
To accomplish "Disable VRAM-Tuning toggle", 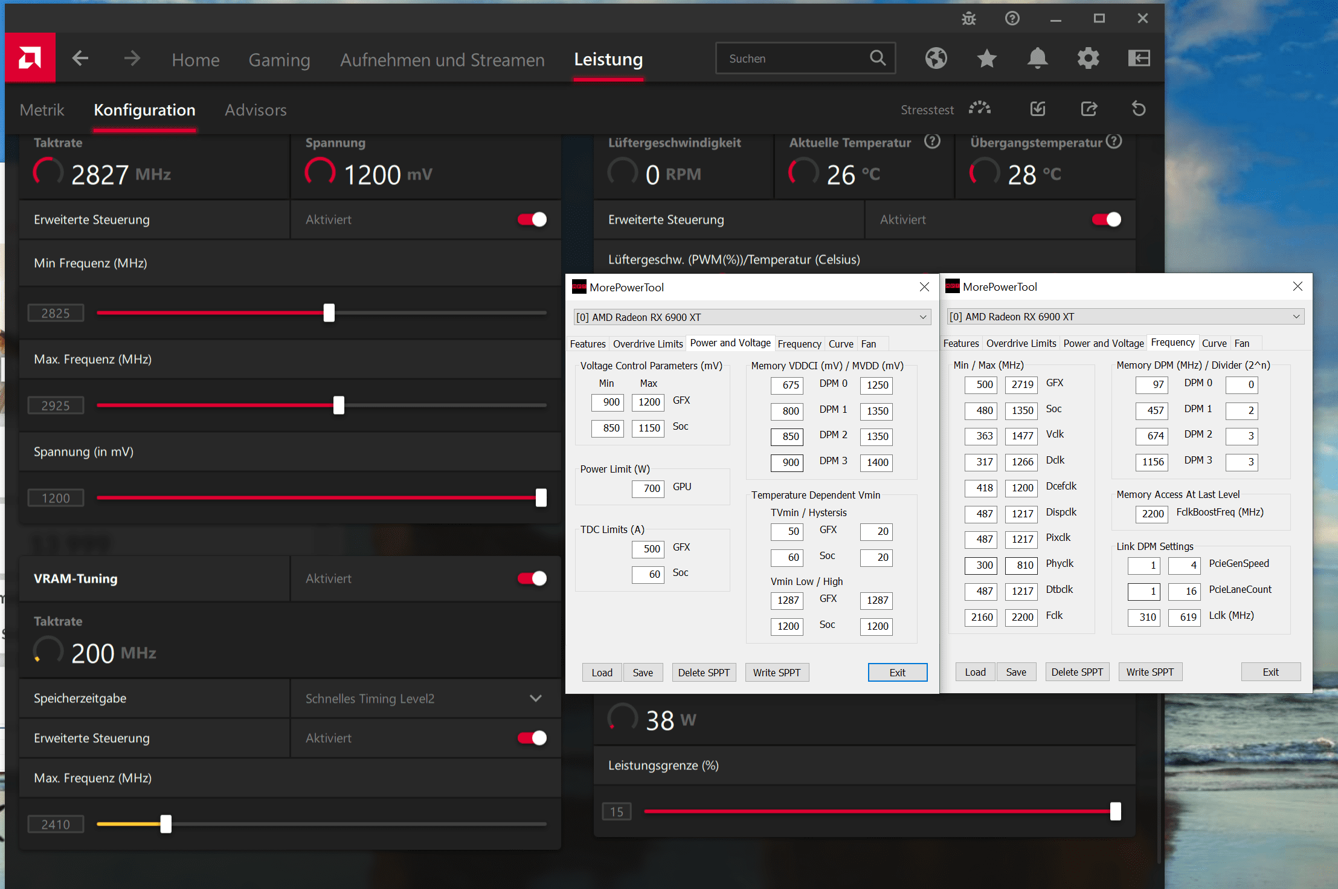I will 532,578.
